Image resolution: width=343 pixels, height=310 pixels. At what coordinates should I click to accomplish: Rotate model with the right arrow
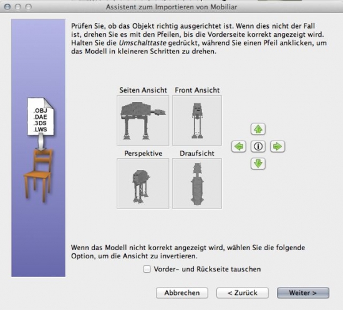pos(278,146)
